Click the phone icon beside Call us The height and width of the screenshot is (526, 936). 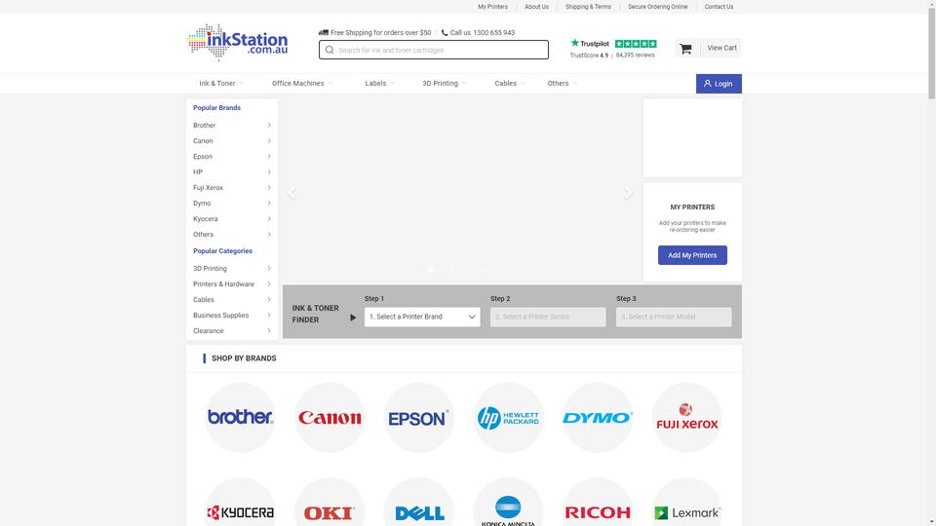445,33
